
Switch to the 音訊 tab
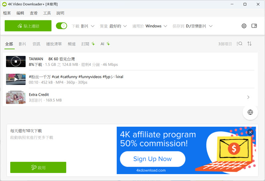click(36, 44)
